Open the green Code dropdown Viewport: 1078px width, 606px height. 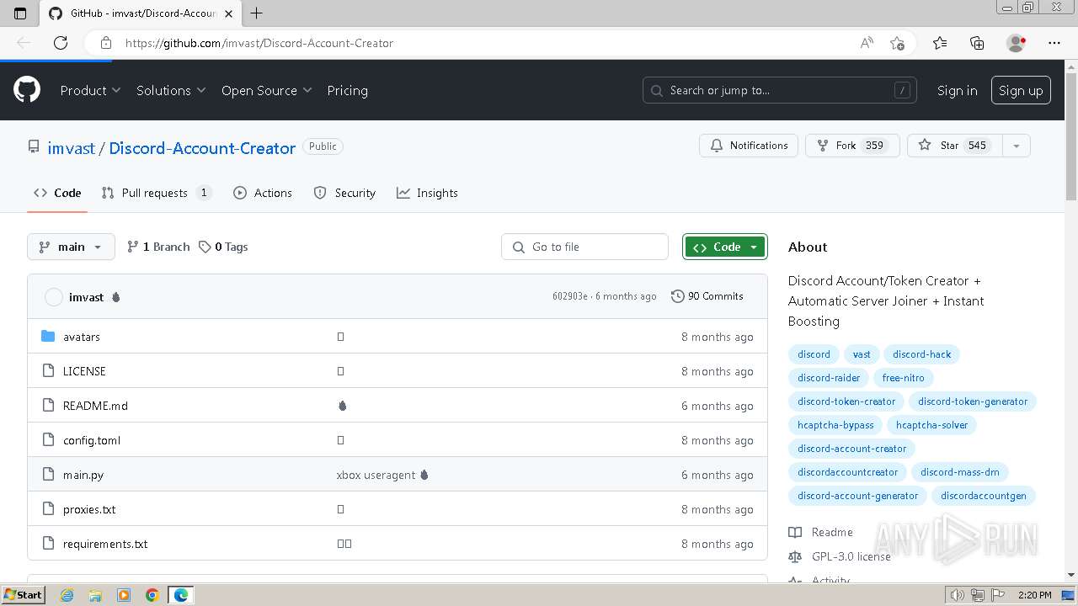coord(725,247)
